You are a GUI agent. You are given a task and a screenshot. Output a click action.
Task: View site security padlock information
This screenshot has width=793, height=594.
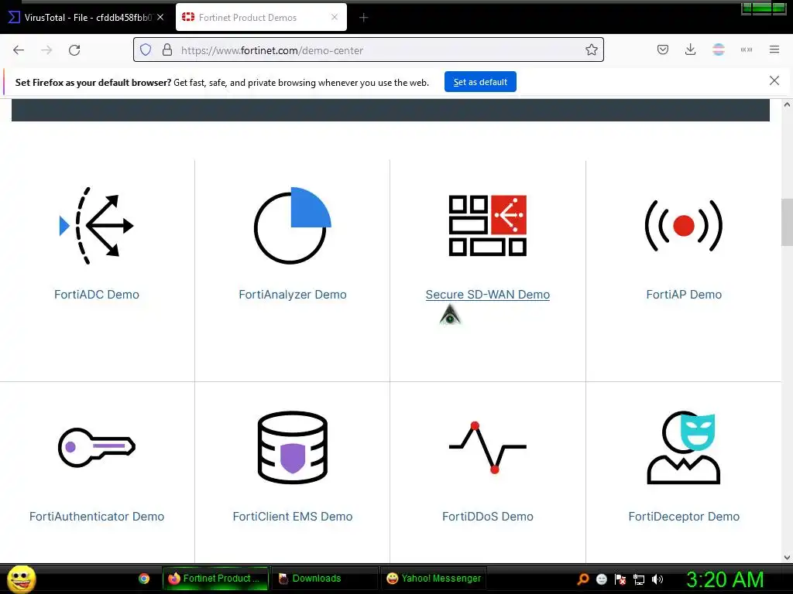coord(167,50)
